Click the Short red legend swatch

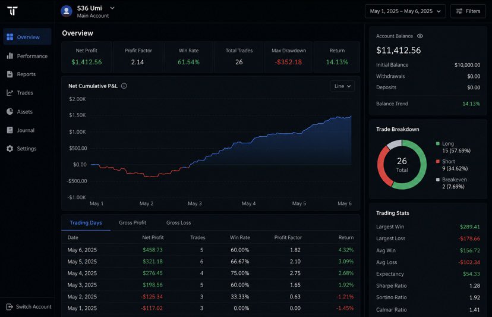coord(438,162)
